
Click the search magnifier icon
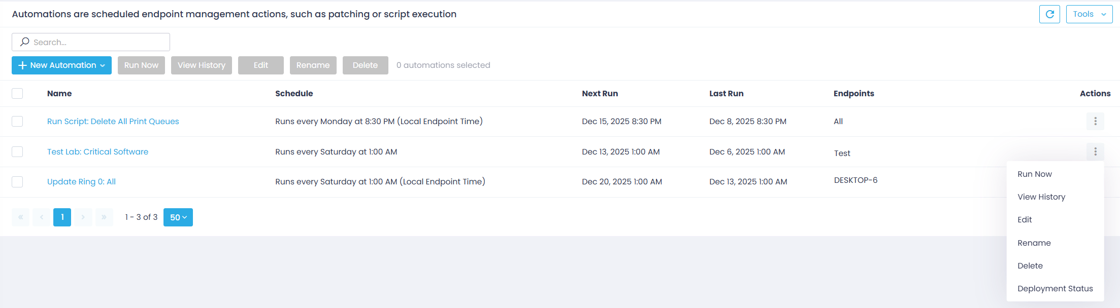click(x=24, y=42)
